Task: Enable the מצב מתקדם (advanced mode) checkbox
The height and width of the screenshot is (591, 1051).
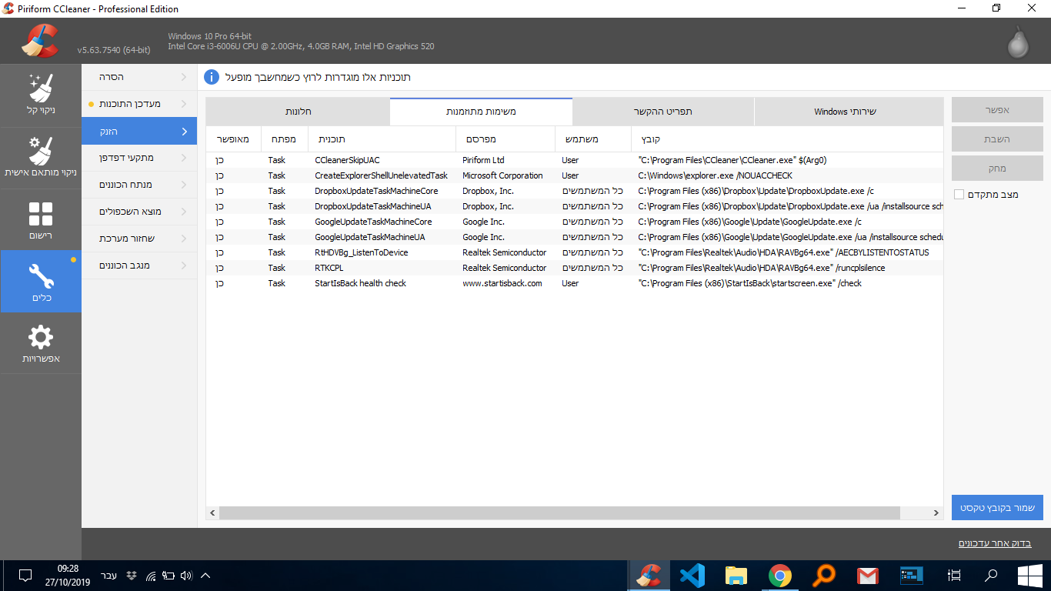Action: 959,195
